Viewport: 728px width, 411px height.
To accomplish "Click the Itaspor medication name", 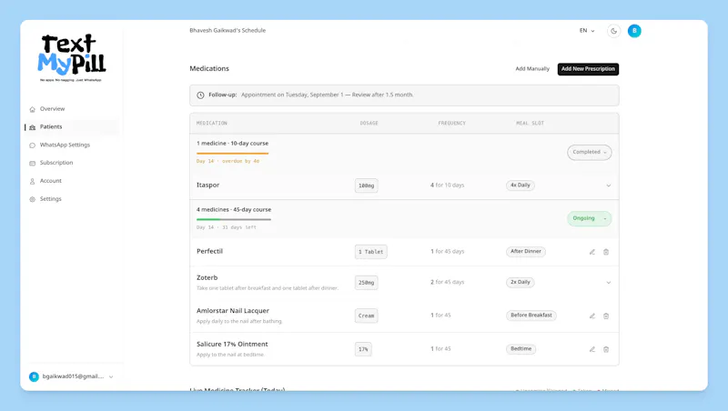I will coord(208,185).
